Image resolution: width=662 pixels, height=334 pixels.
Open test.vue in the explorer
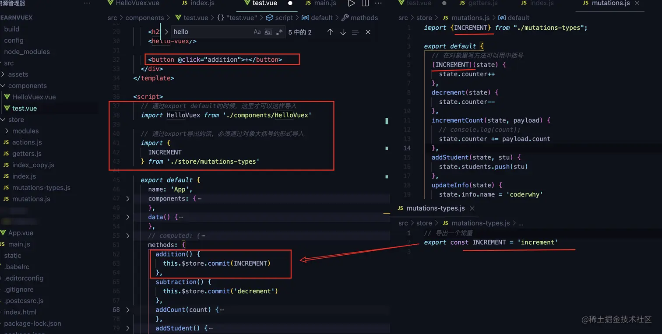pos(25,108)
